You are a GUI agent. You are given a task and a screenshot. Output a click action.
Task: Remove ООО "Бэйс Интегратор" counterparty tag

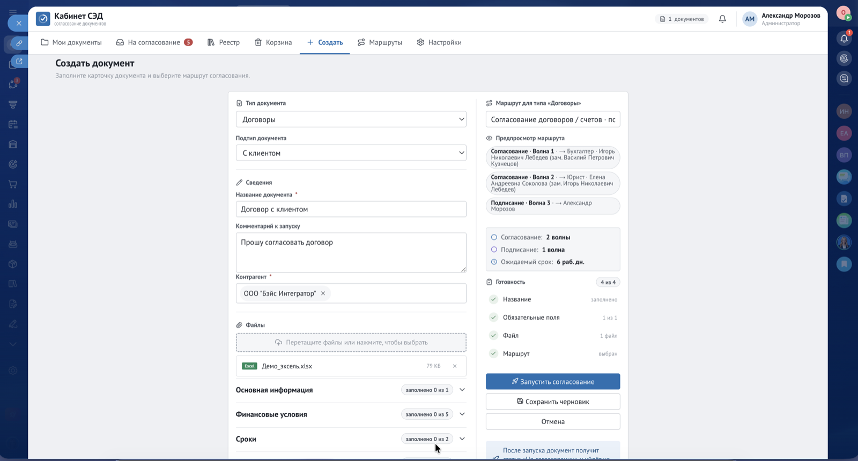pyautogui.click(x=323, y=293)
